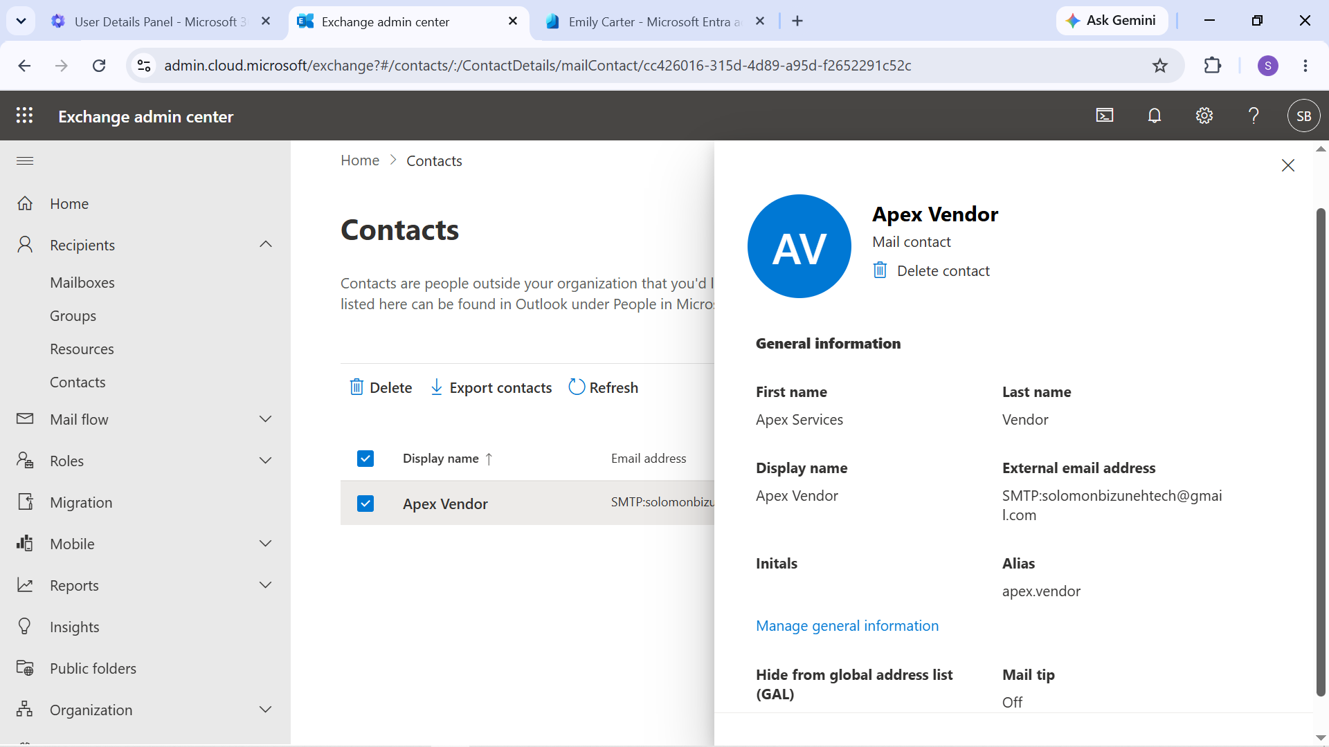Click Home breadcrumb link
This screenshot has width=1329, height=747.
(360, 160)
